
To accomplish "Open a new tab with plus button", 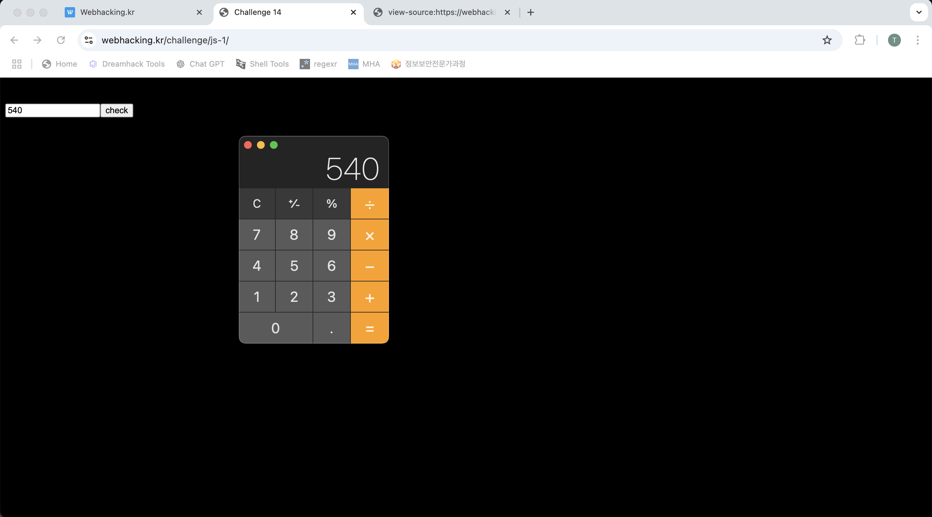I will 530,12.
